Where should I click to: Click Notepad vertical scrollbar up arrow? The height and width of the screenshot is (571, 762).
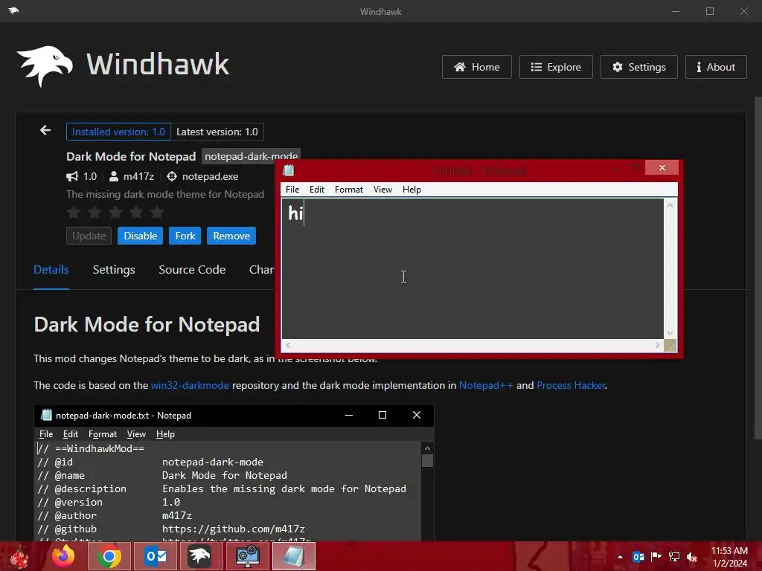[670, 205]
